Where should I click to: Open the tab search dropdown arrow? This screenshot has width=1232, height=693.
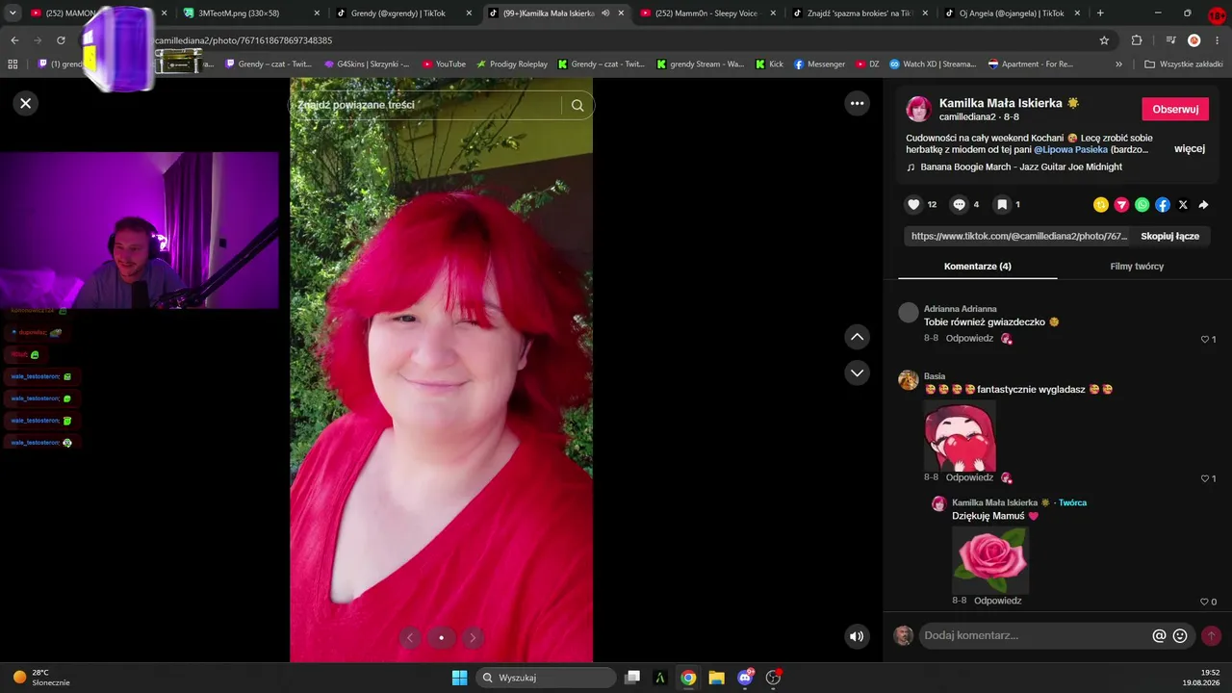click(13, 13)
